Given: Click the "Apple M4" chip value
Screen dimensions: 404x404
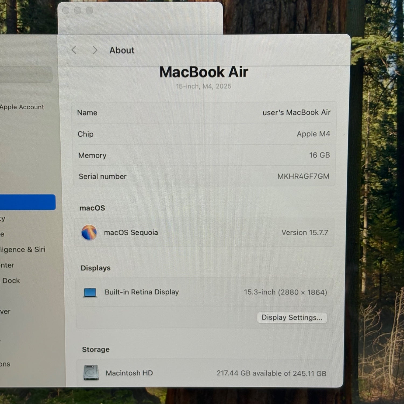Looking at the screenshot, I should [x=314, y=134].
